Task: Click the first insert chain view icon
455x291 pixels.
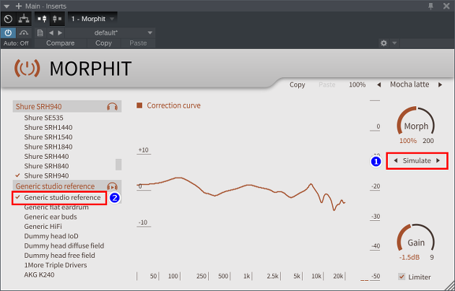Action: pyautogui.click(x=42, y=19)
